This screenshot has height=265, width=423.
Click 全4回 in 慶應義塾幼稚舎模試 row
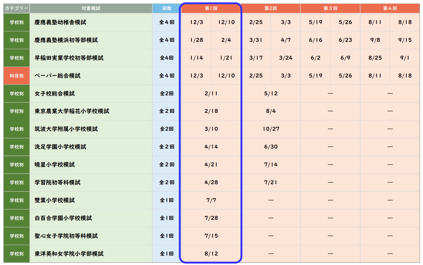167,22
